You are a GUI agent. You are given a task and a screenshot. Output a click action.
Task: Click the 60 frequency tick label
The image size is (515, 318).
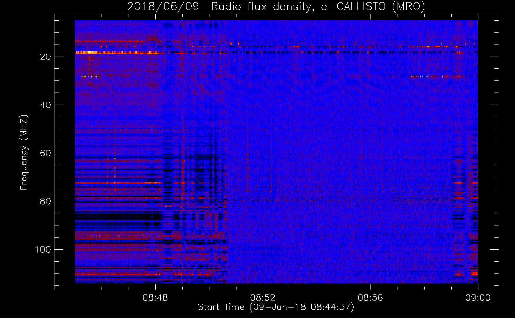46,153
